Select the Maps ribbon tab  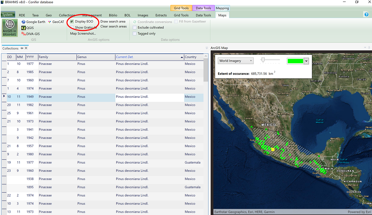222,15
